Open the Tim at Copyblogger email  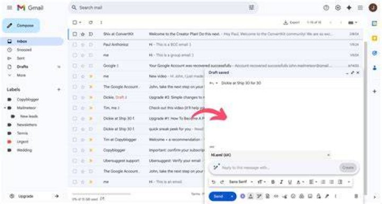click(136, 140)
